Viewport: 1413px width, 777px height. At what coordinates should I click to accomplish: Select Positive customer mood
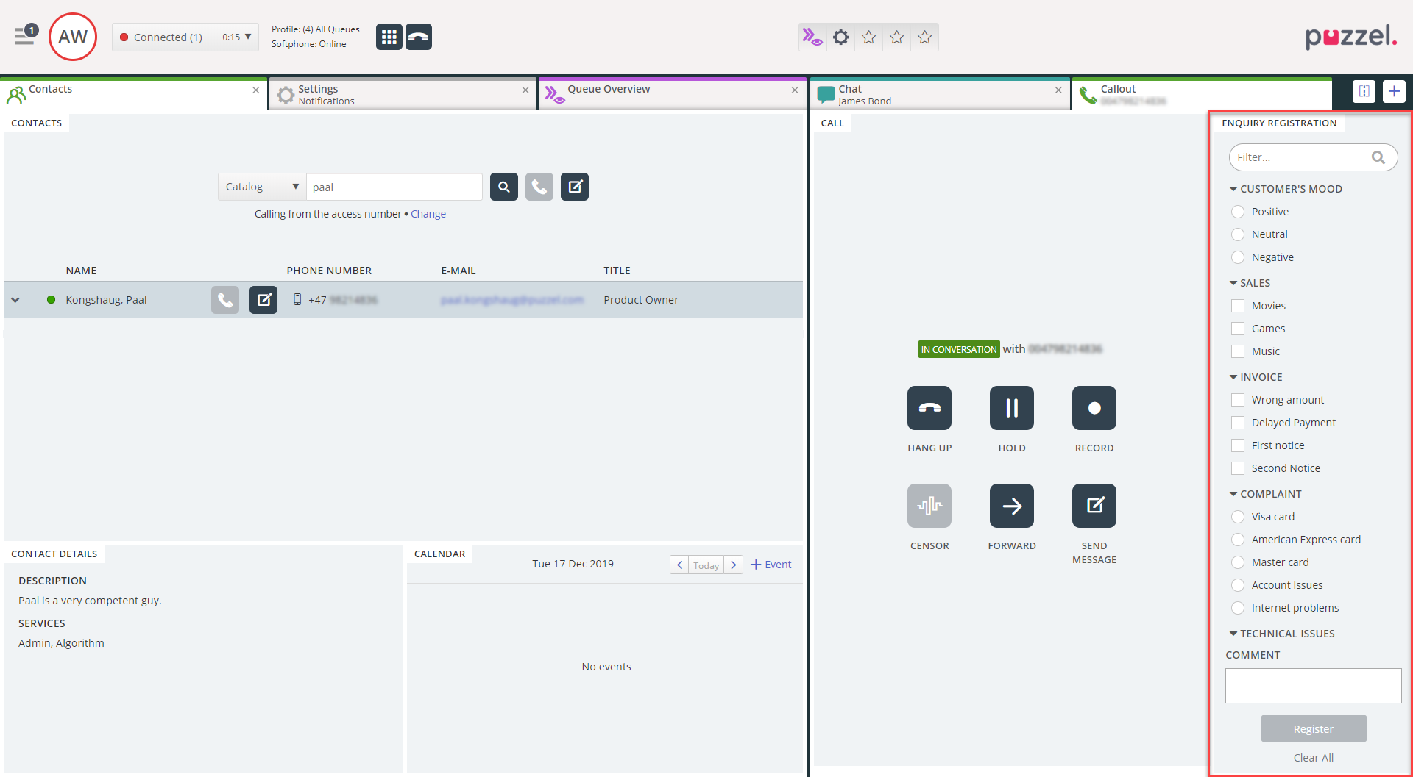coord(1238,212)
